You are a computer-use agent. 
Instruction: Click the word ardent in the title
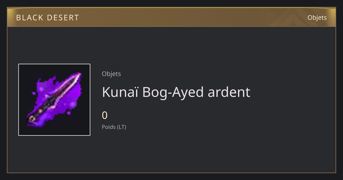point(229,92)
